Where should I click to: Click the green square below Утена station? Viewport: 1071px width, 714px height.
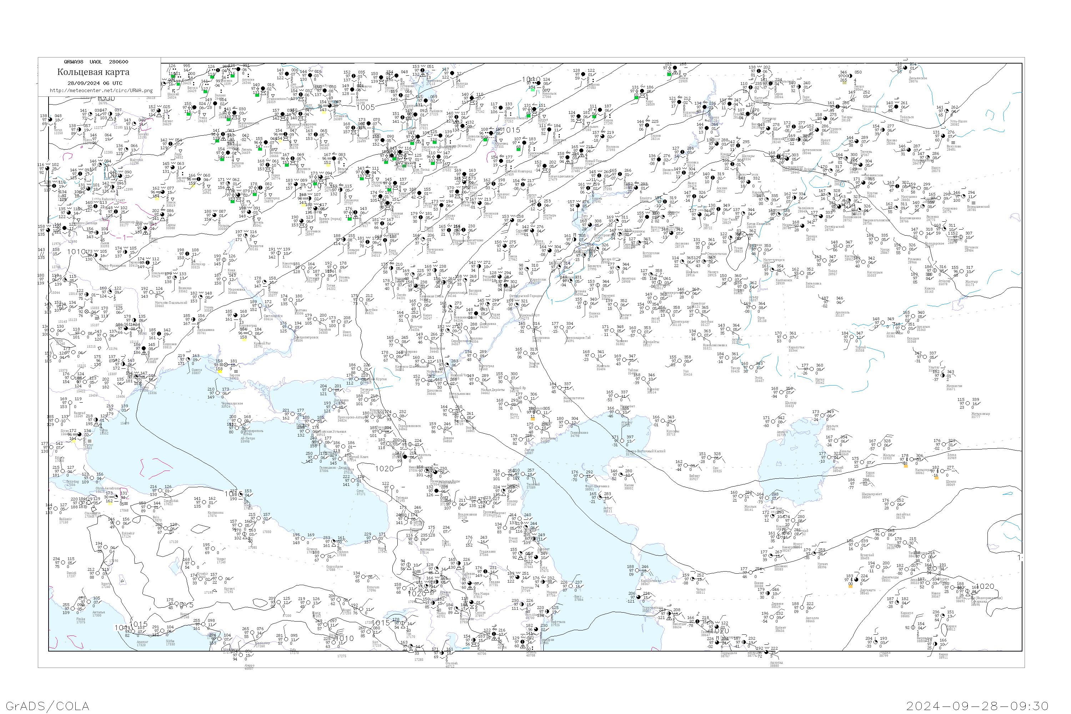click(x=188, y=114)
